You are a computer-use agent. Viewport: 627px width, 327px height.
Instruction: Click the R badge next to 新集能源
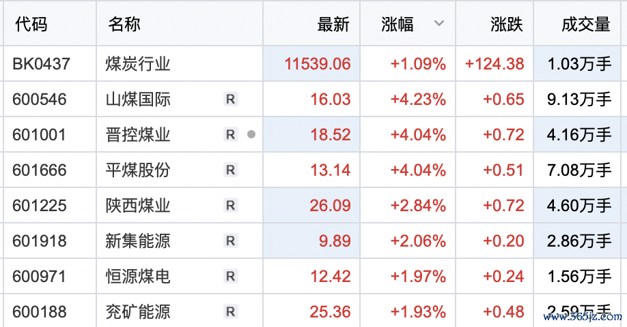pyautogui.click(x=230, y=241)
